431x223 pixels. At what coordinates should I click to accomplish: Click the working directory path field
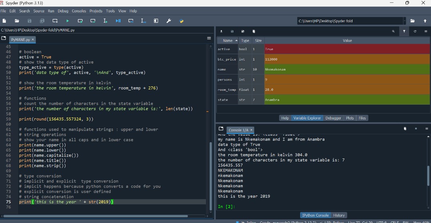click(350, 21)
